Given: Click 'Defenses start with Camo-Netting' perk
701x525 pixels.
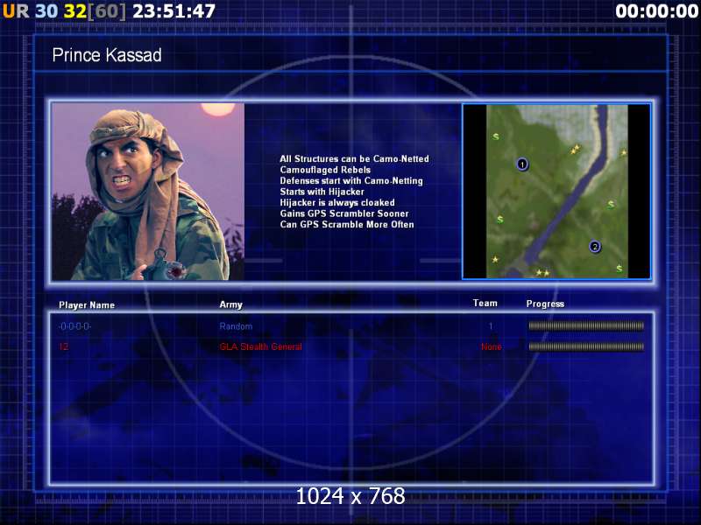Looking at the screenshot, I should pyautogui.click(x=351, y=180).
